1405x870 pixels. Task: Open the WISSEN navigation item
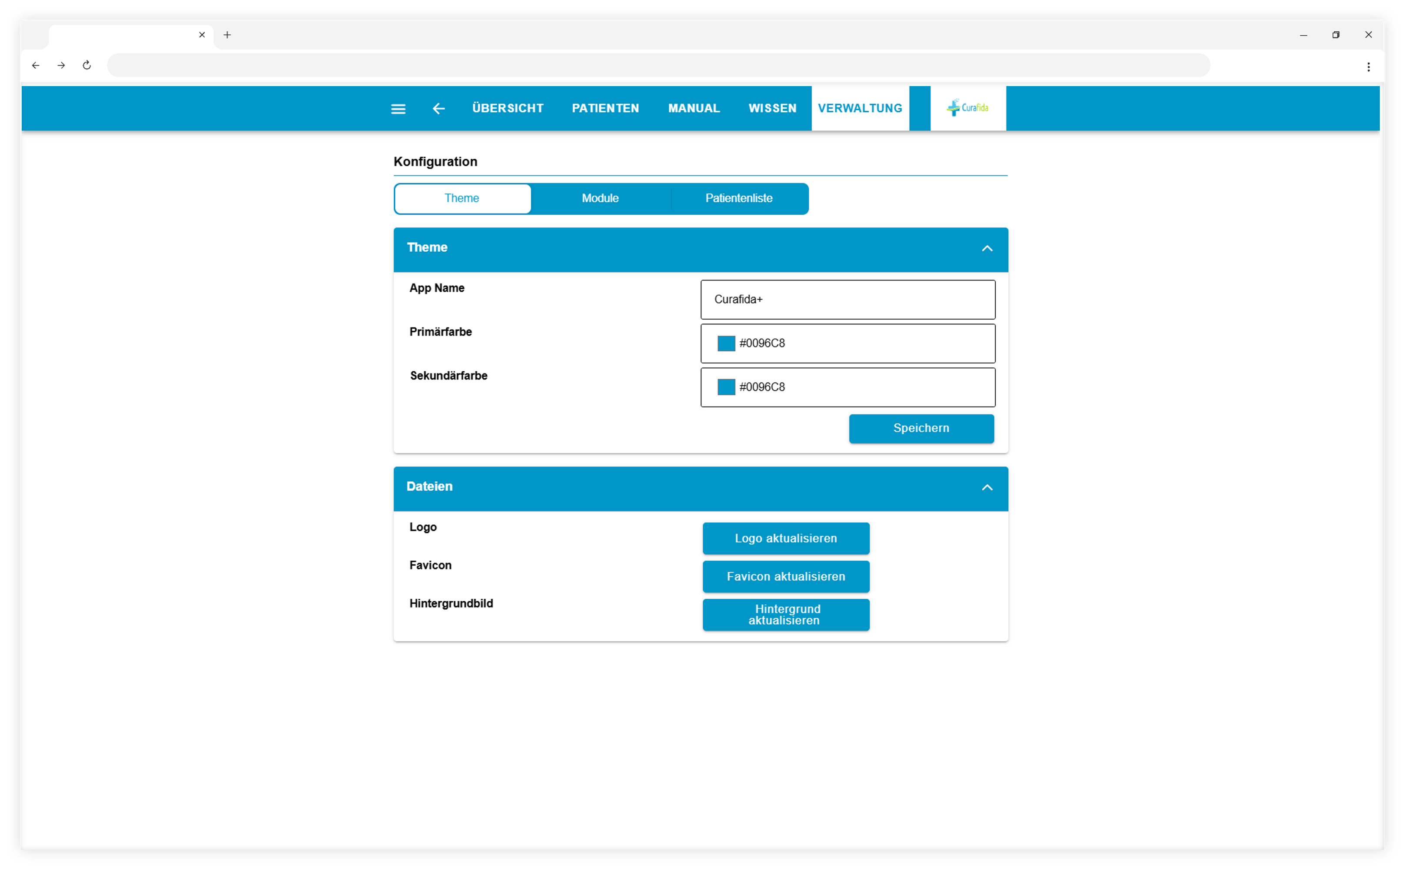pyautogui.click(x=772, y=108)
